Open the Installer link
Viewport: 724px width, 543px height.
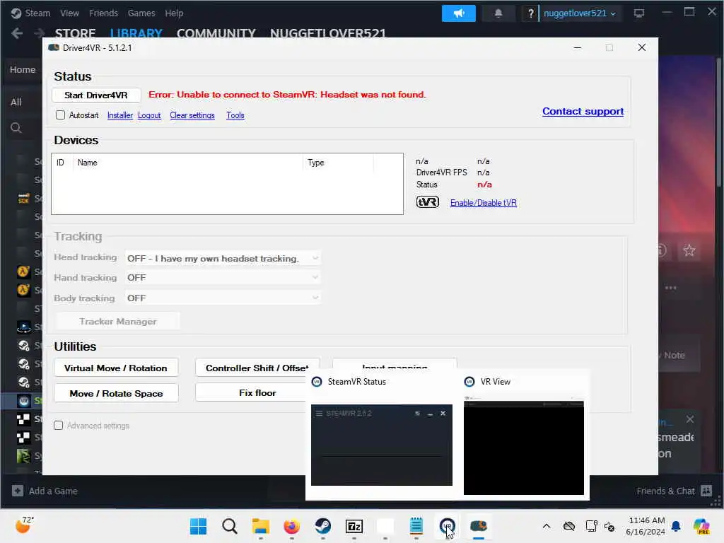click(x=120, y=115)
